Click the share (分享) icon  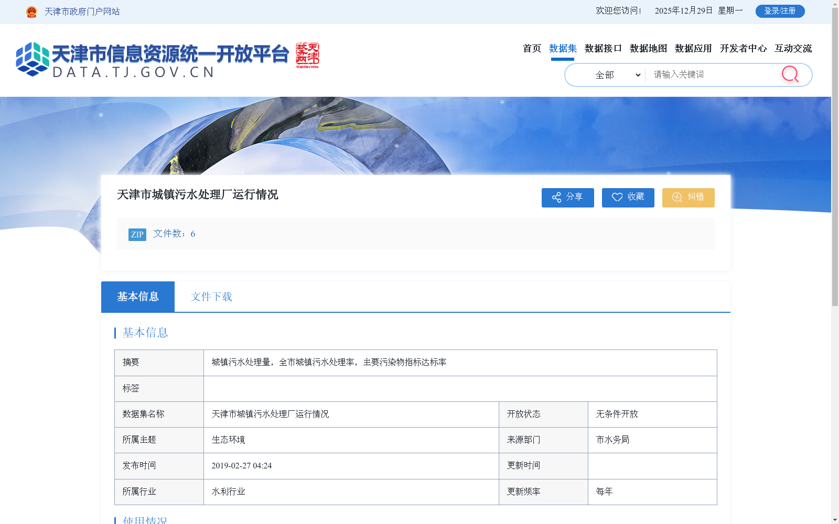(x=557, y=198)
